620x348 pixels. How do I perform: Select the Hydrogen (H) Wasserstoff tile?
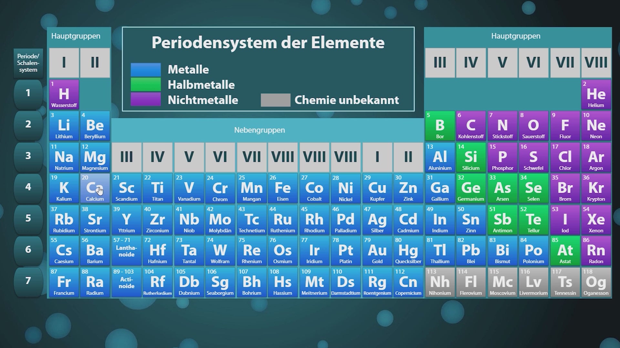[64, 94]
